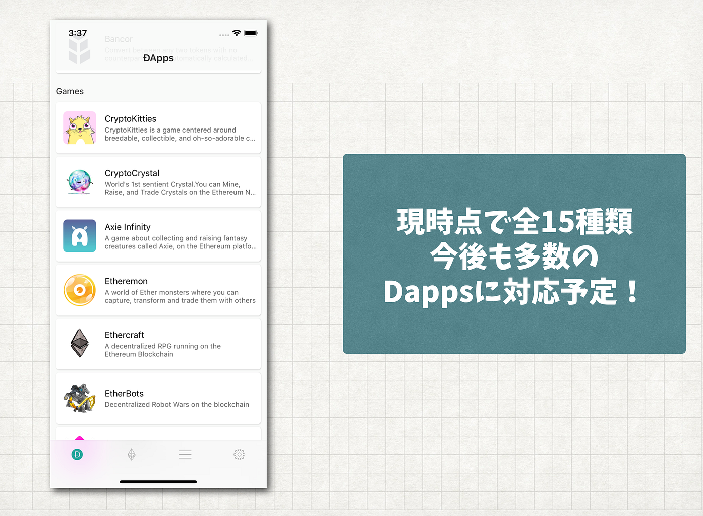703x516 pixels.
Task: Tap the battery status icon
Action: (x=251, y=33)
